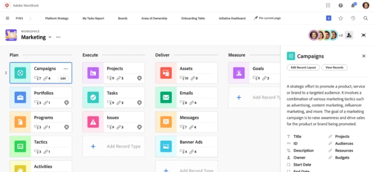
Task: Click Edit Record Layout button
Action: tap(303, 67)
